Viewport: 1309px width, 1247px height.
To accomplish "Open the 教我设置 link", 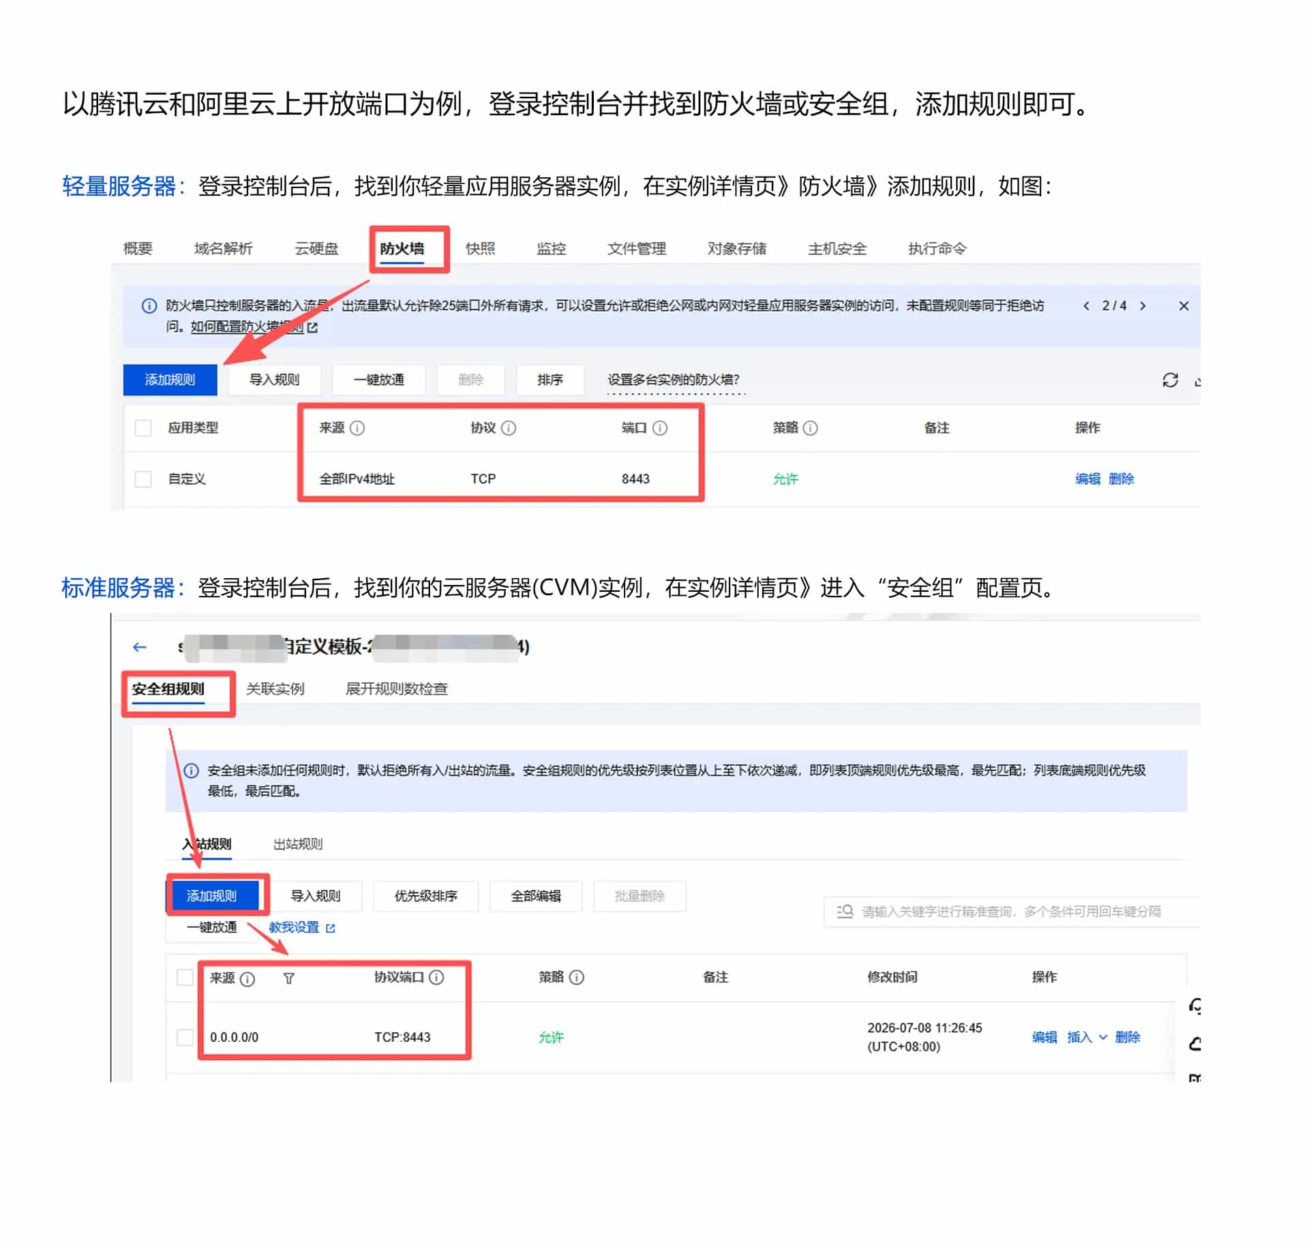I will click(x=294, y=927).
